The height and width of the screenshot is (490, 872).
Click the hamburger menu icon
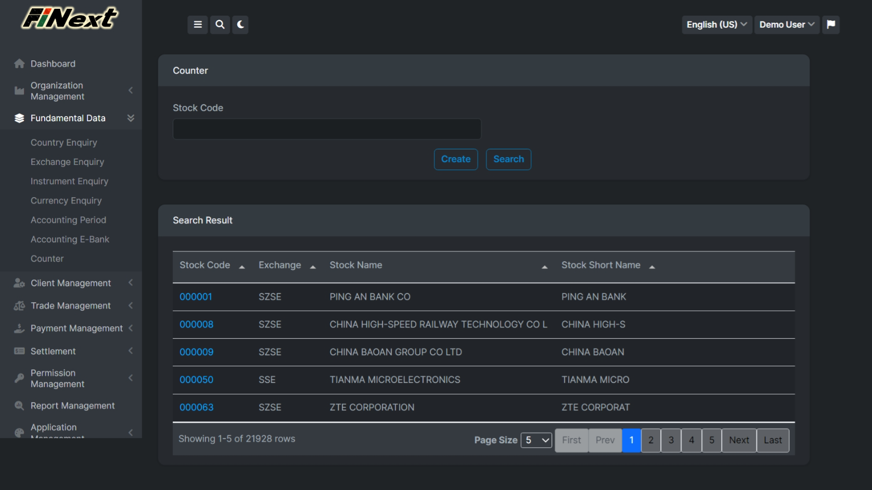[x=198, y=24]
